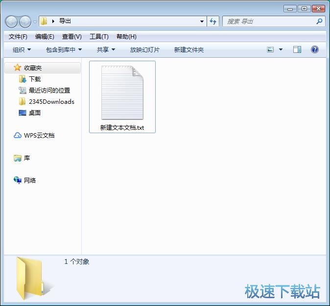Open the 工具(T) menu
Viewport: 330px width, 306px height.
tap(99, 37)
